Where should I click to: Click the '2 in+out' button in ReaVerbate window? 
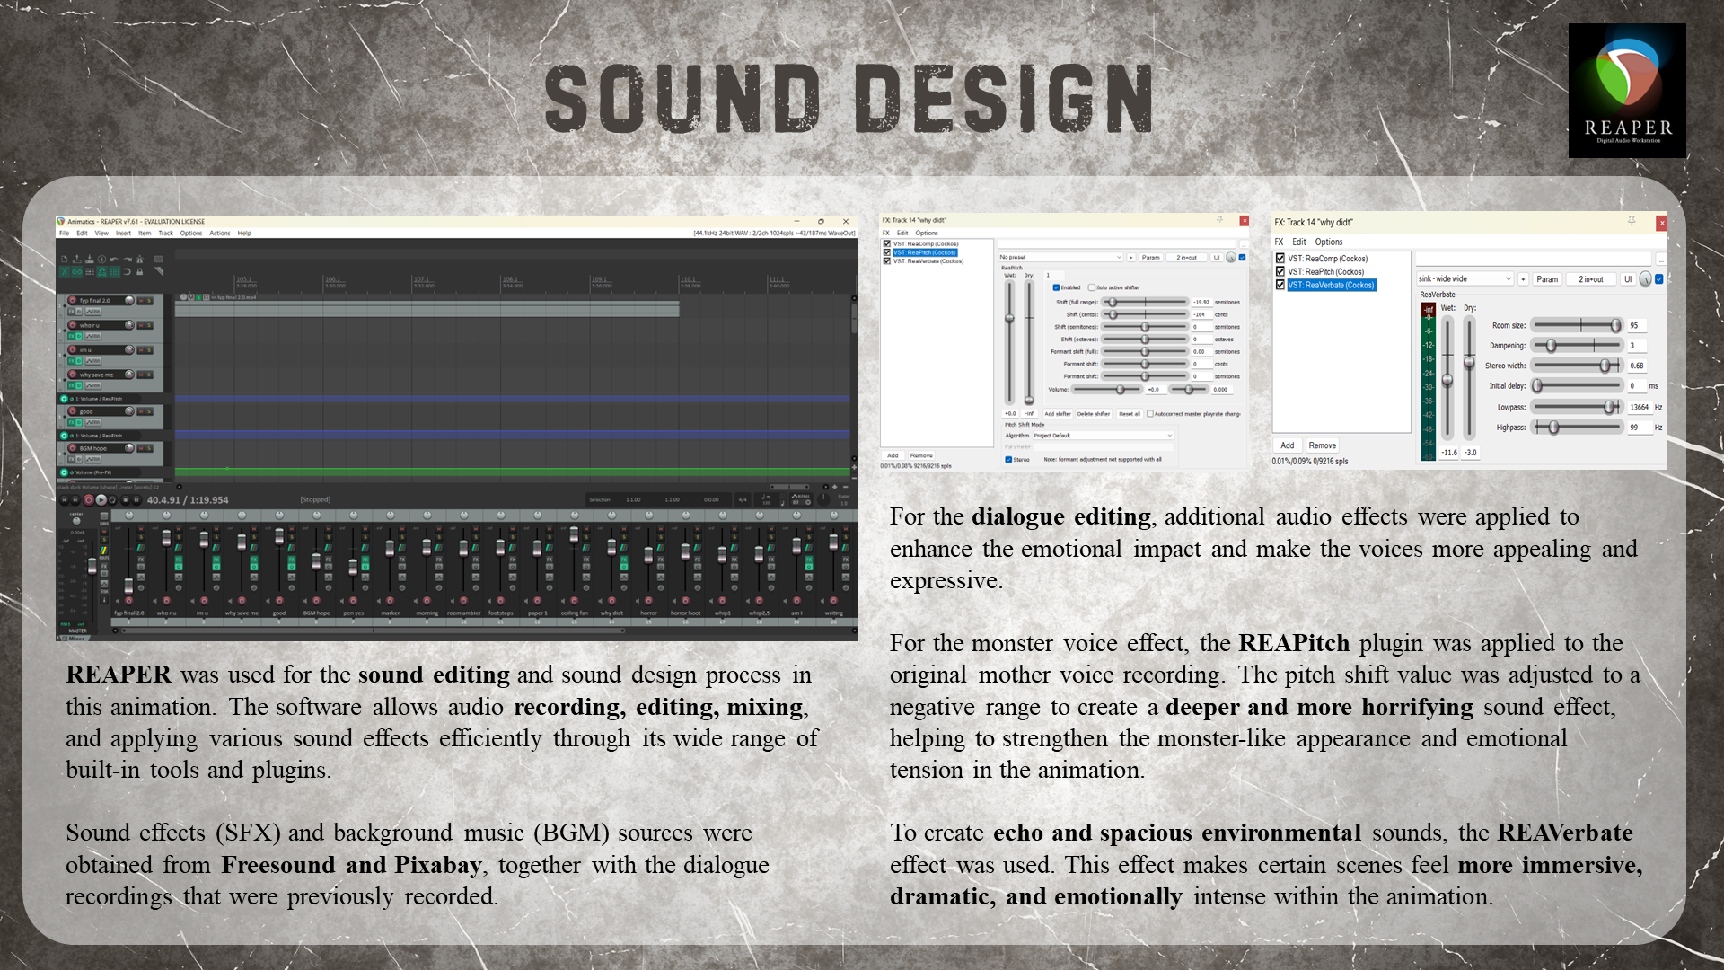[x=1591, y=279]
